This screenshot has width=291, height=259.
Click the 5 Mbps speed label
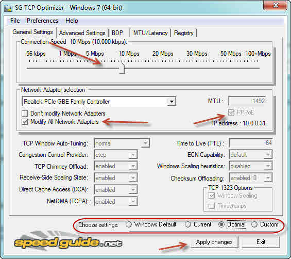point(95,54)
